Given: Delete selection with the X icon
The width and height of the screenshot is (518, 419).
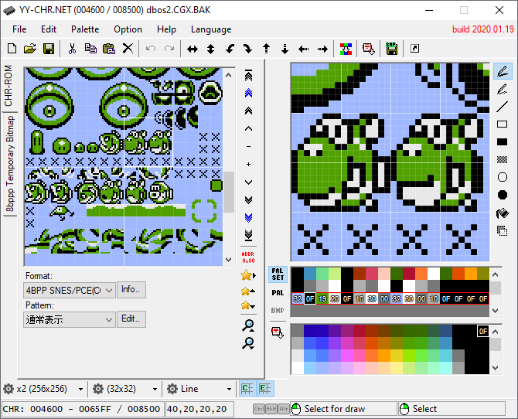Looking at the screenshot, I should point(128,49).
